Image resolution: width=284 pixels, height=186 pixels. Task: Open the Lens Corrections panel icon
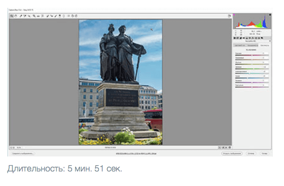(x=250, y=38)
